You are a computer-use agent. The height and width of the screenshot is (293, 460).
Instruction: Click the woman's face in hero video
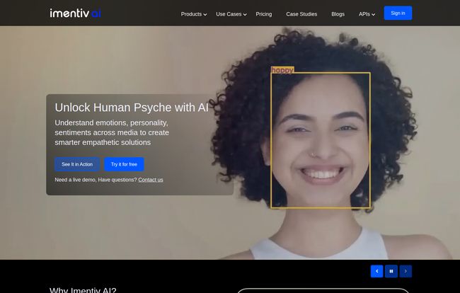click(321, 140)
